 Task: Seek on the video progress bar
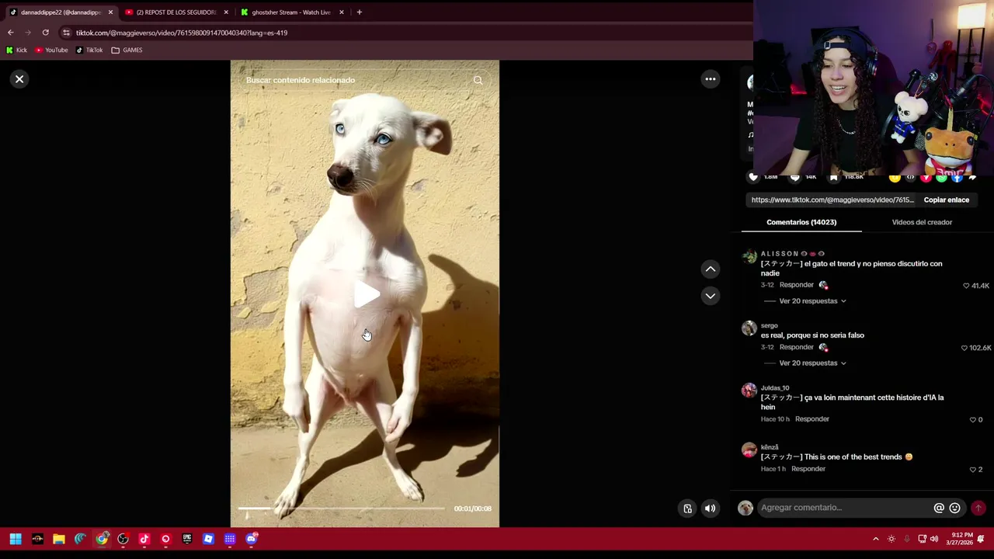pyautogui.click(x=342, y=509)
